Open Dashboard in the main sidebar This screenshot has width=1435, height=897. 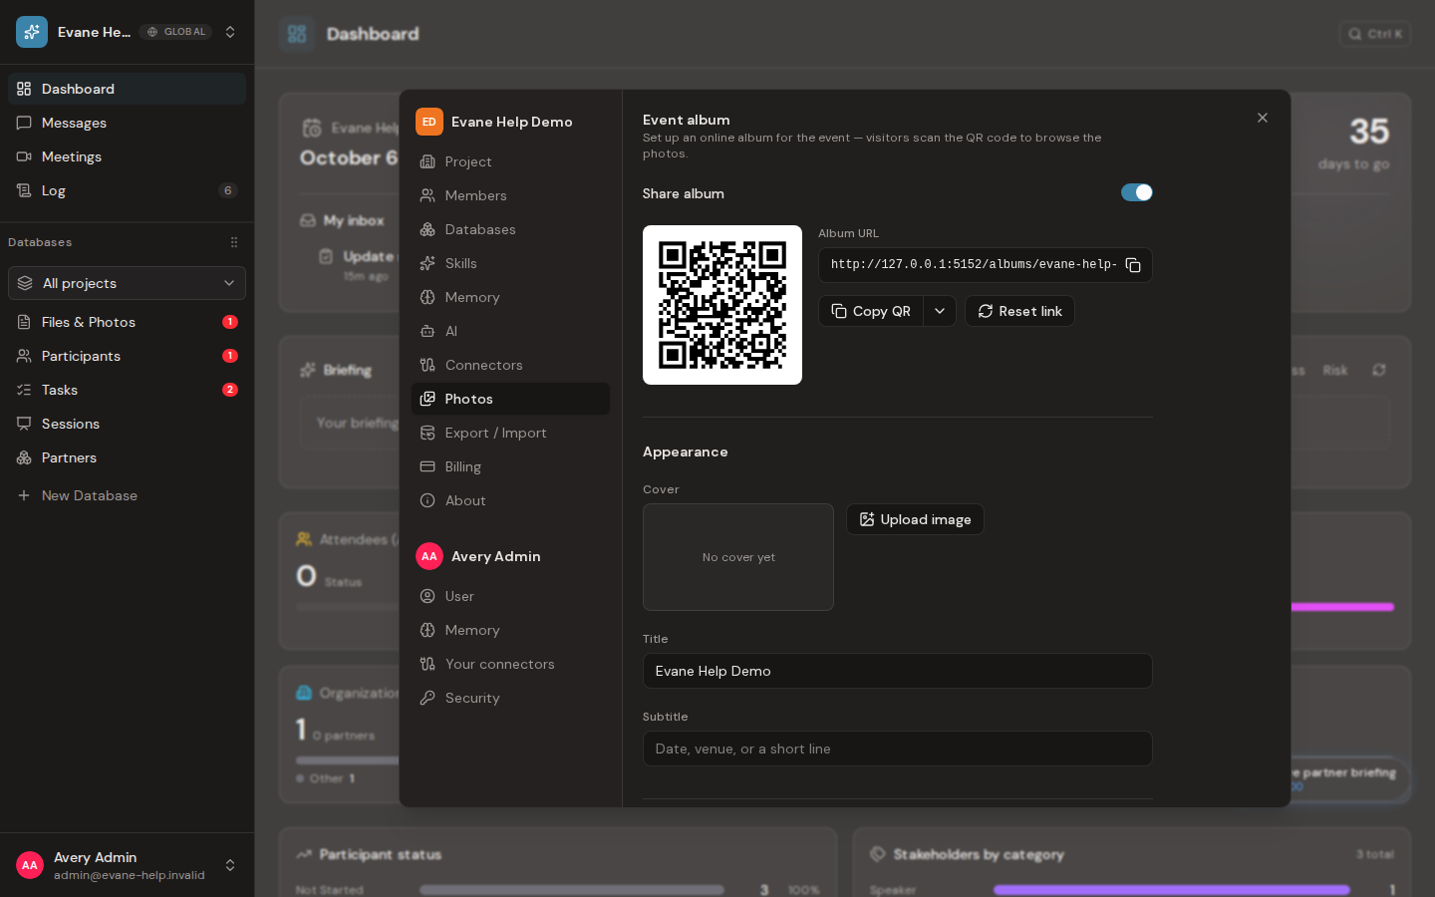[127, 89]
